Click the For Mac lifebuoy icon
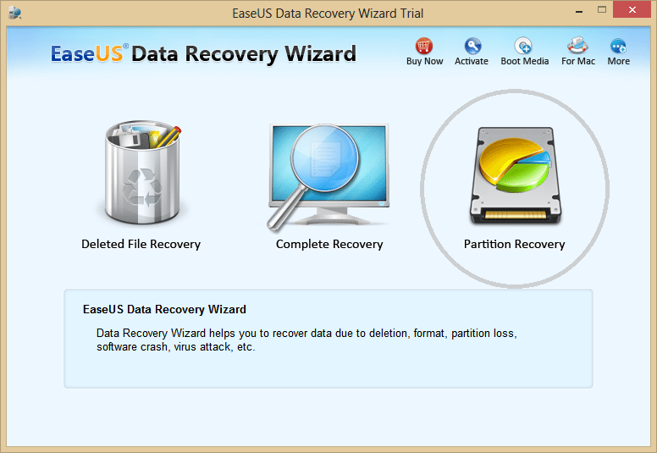Screen dimensions: 657x453 pyautogui.click(x=577, y=45)
